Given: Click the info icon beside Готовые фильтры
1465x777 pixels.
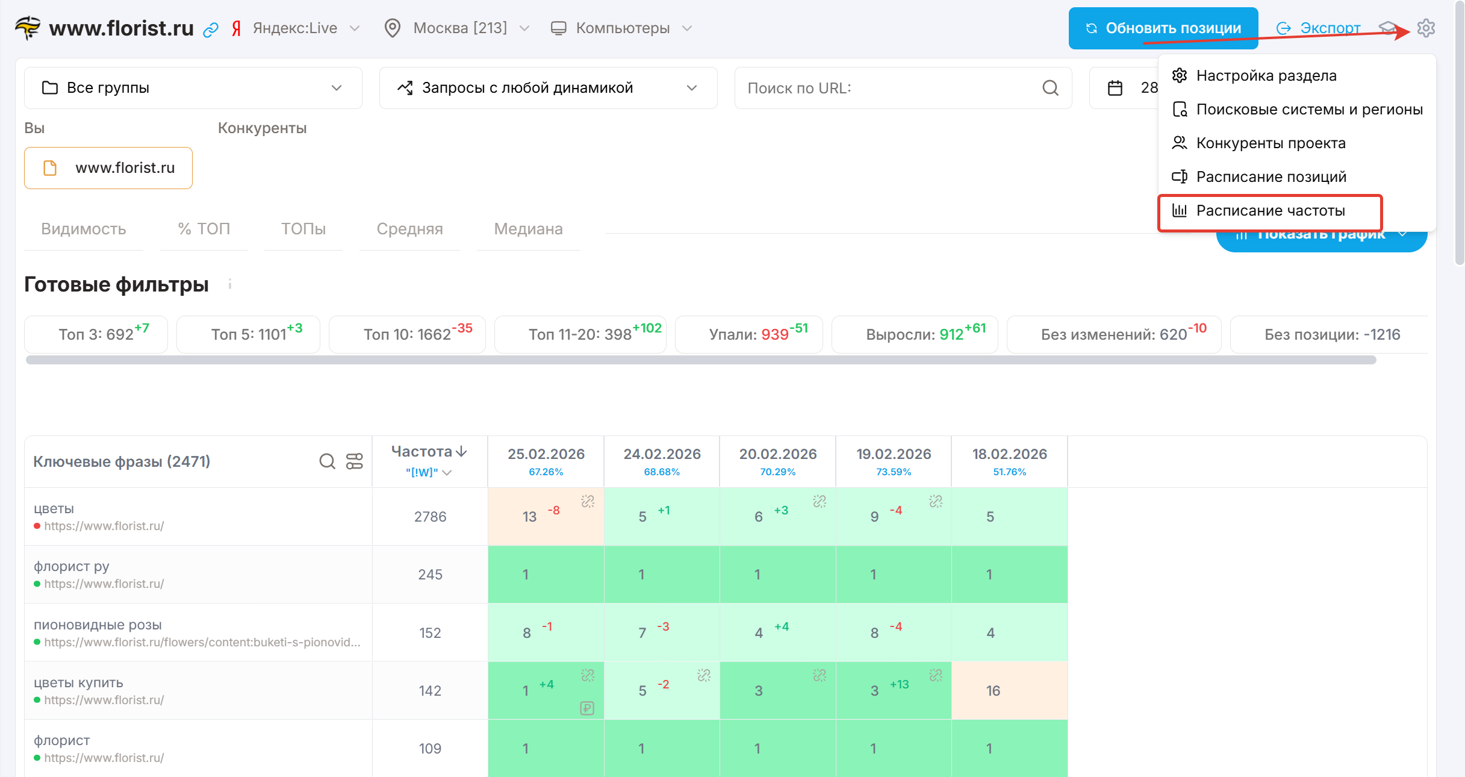Looking at the screenshot, I should (x=230, y=284).
